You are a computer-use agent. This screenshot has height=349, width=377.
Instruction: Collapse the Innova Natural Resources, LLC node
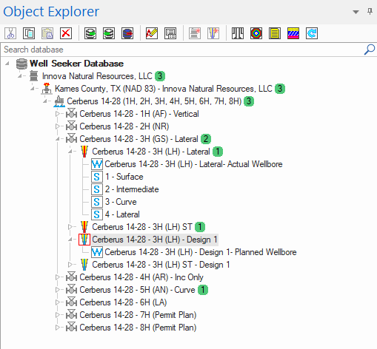coord(20,76)
